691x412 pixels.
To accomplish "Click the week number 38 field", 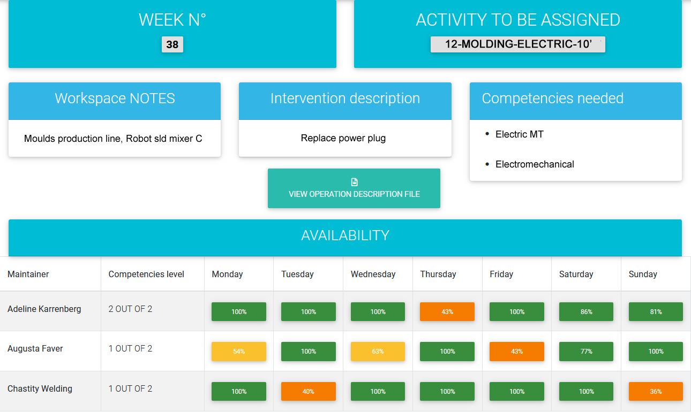I will tap(172, 45).
